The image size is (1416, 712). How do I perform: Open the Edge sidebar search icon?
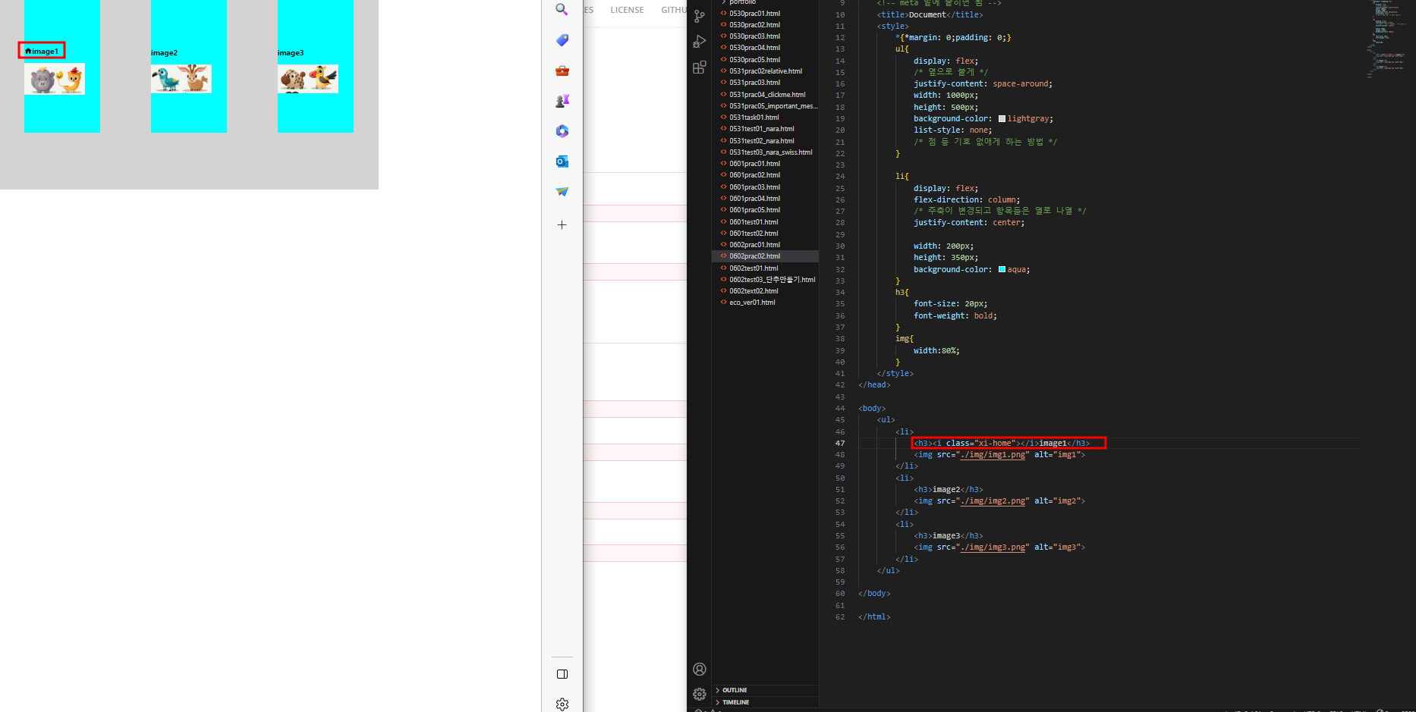click(562, 9)
